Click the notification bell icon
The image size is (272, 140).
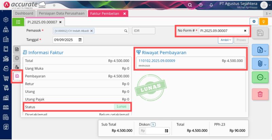pyautogui.click(x=211, y=5)
